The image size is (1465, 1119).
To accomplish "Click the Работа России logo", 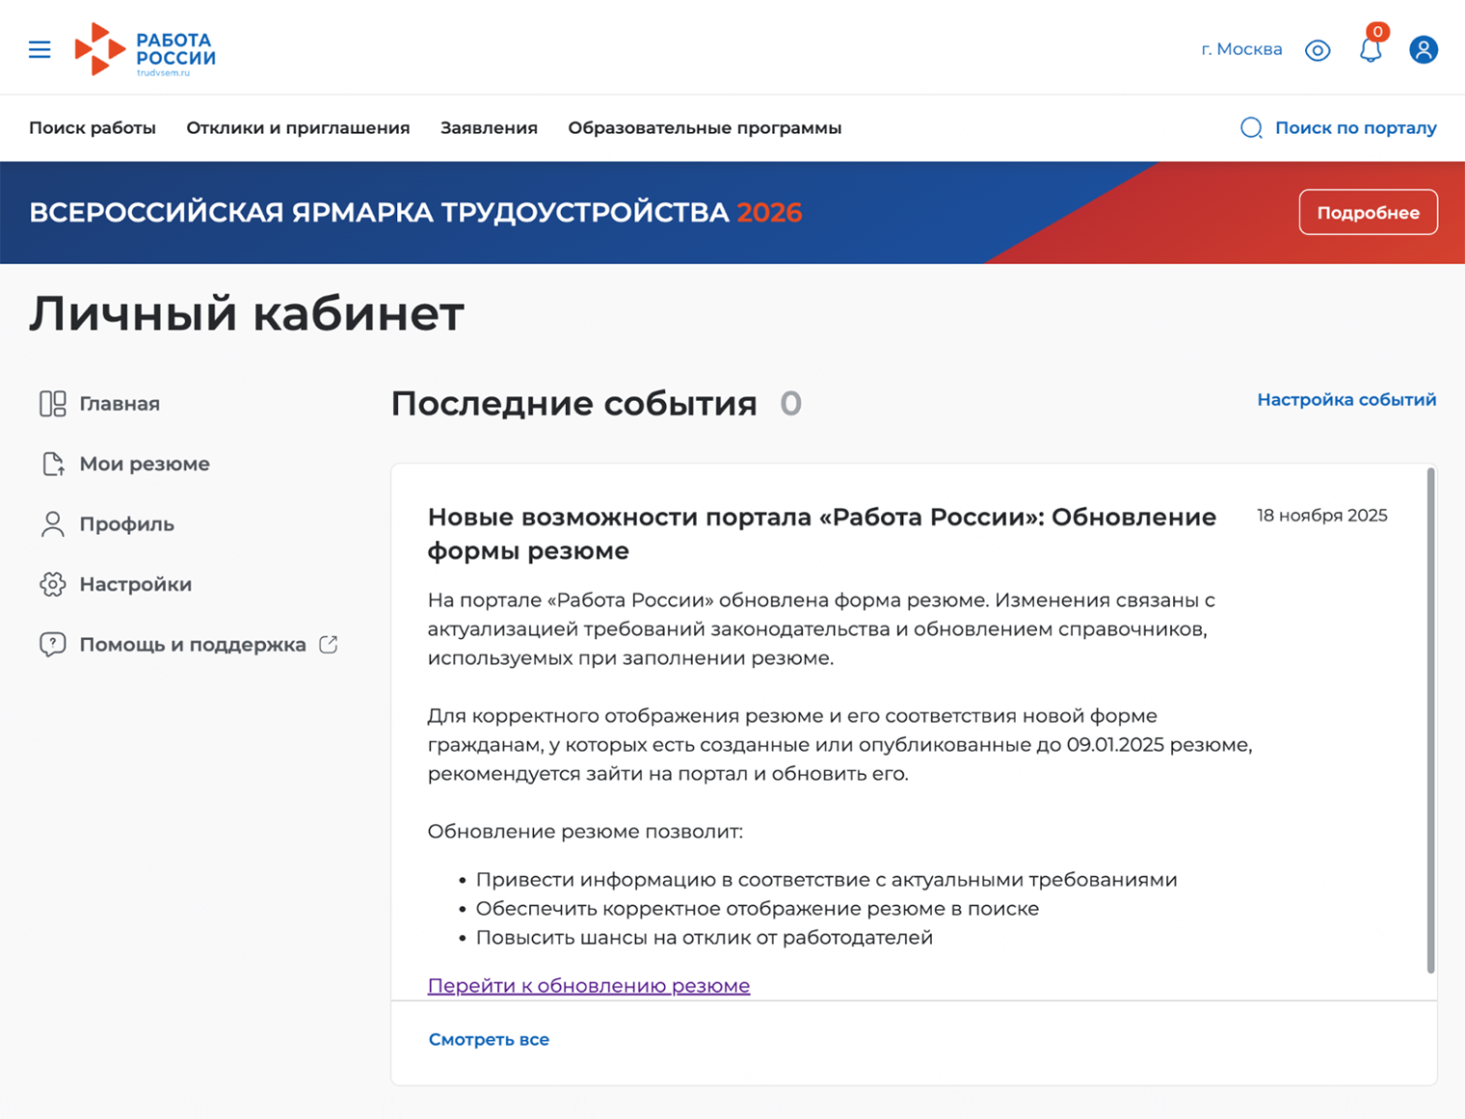I will point(146,49).
